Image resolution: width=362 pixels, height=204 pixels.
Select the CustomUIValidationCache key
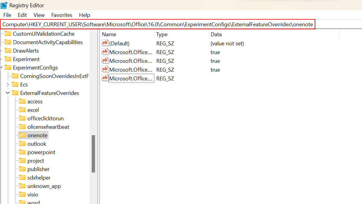pos(44,34)
